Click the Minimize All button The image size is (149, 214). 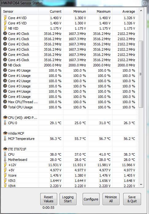(111, 199)
